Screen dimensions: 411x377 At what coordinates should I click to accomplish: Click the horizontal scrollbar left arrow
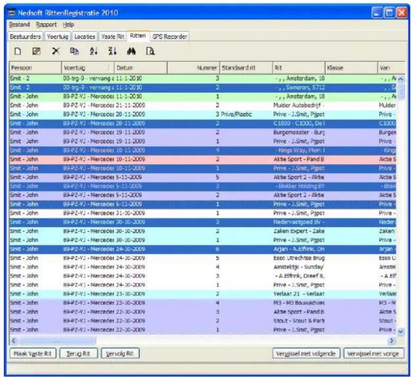(x=14, y=341)
